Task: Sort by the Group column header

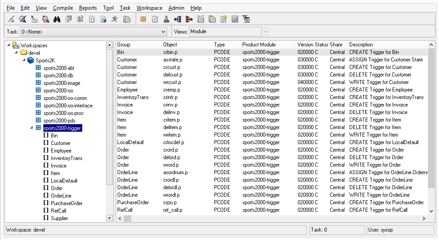Action: tap(139, 45)
